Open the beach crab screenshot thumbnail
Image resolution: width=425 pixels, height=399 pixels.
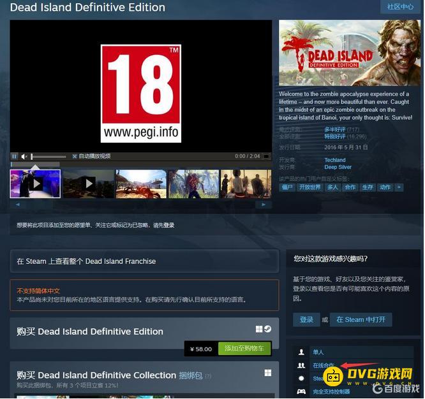pos(141,184)
